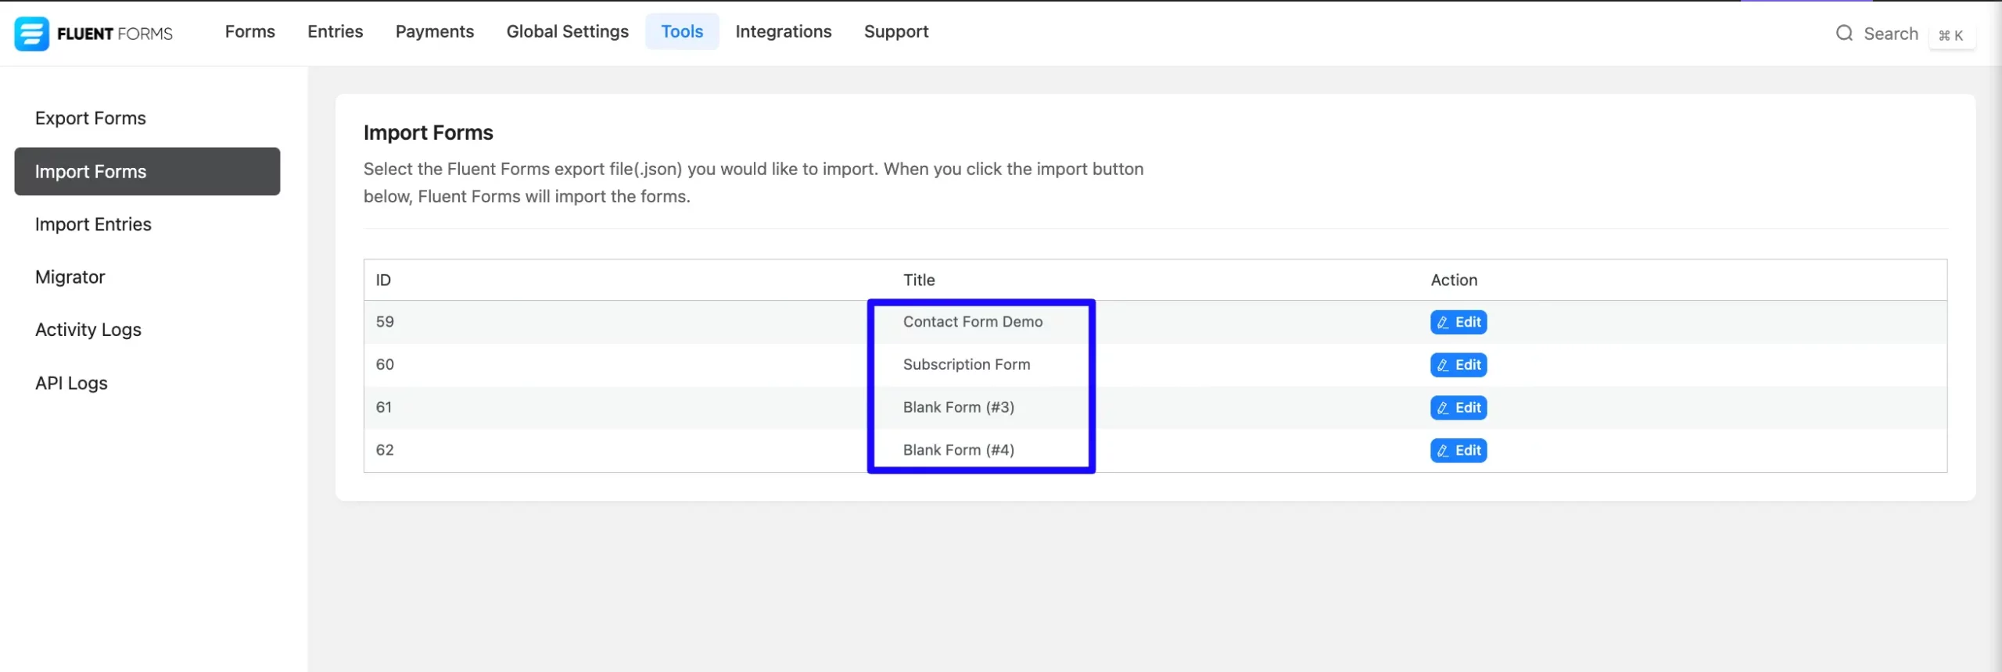Click the search magnifier icon

(x=1844, y=33)
